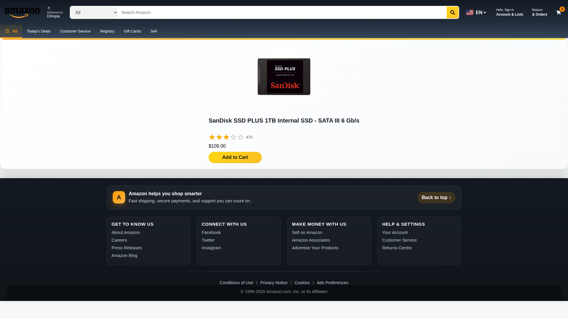Open the shopping cart icon

point(559,12)
